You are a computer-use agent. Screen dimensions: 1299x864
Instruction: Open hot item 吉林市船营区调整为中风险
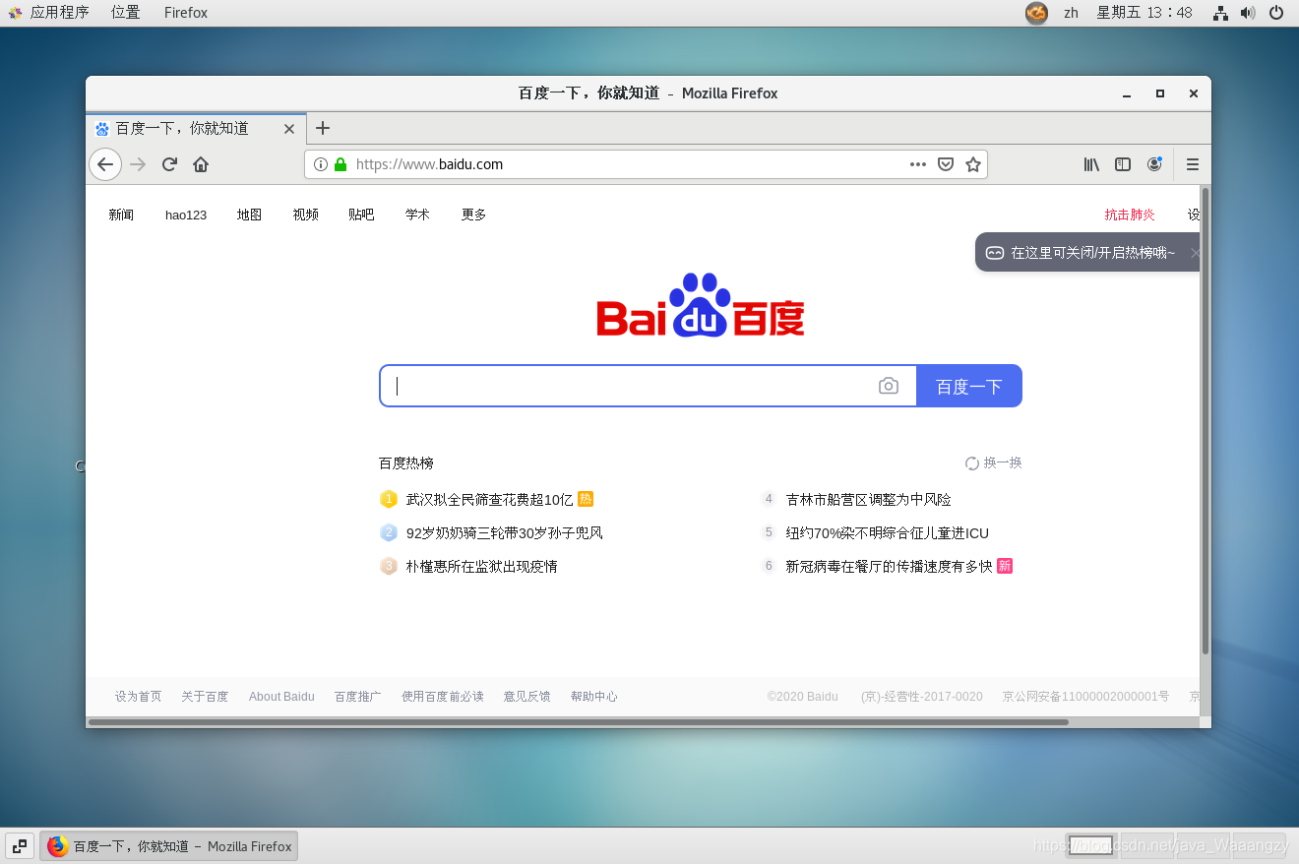[x=868, y=500]
